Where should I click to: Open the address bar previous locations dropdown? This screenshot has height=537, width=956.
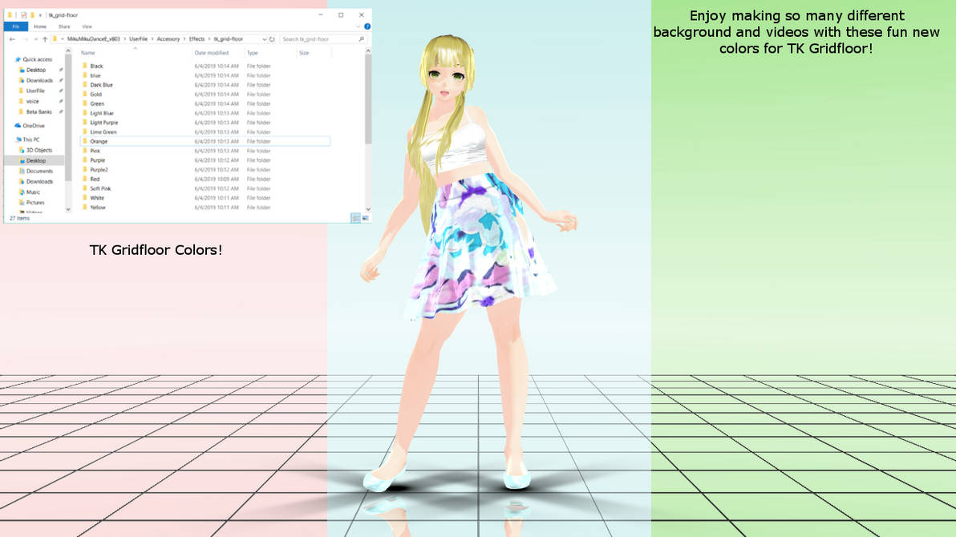(x=265, y=38)
